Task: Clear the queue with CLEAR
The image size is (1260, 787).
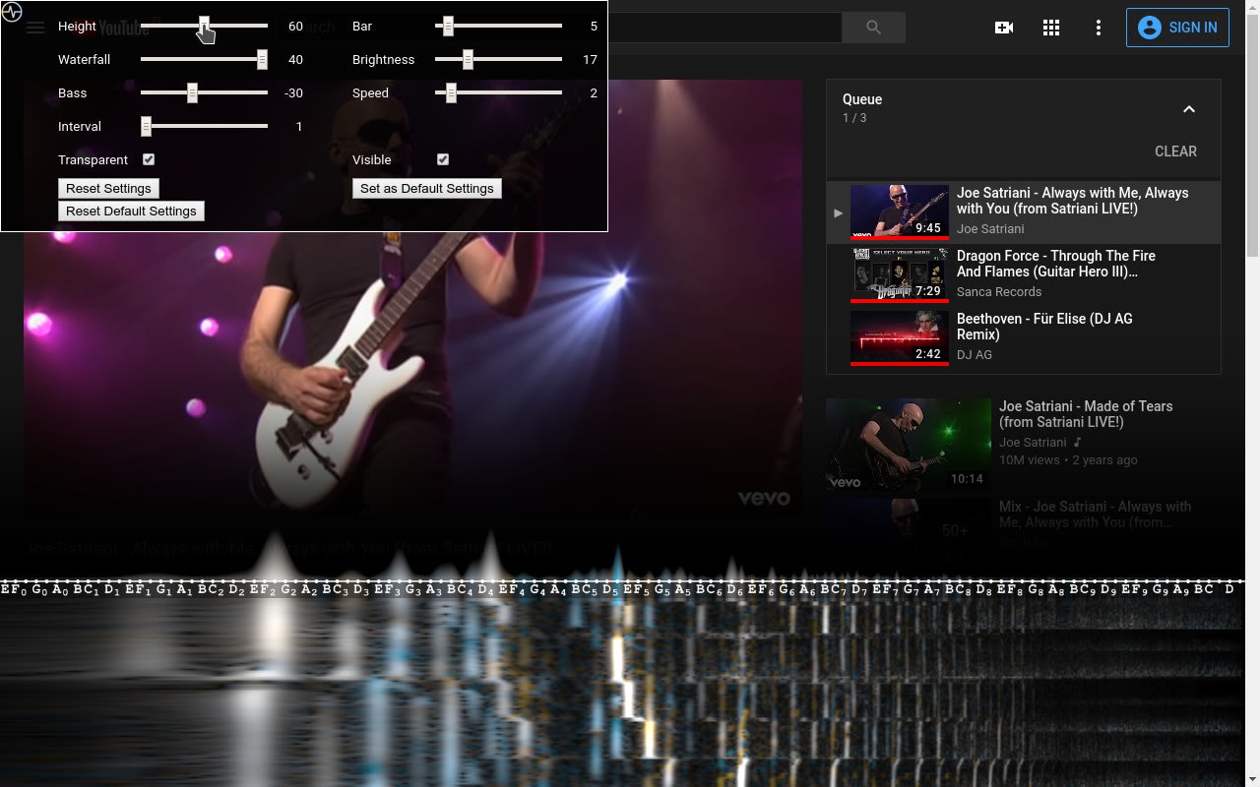Action: coord(1175,151)
